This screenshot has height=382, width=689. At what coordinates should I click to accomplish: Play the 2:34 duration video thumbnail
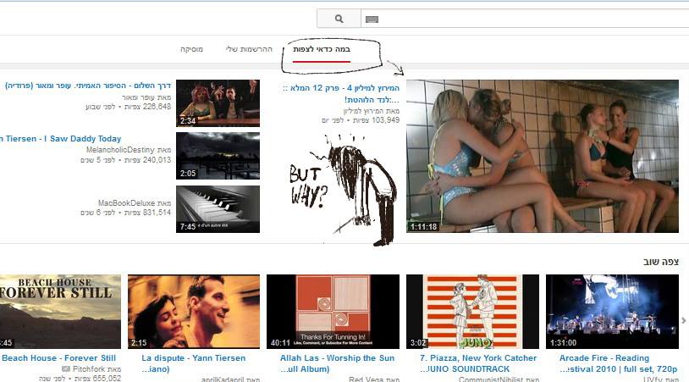click(x=218, y=102)
